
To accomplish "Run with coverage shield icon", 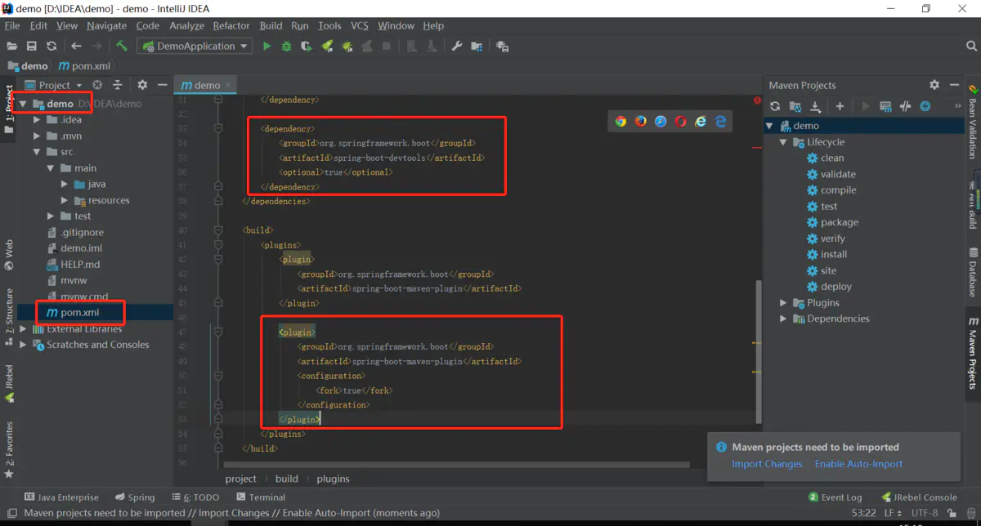I will 306,47.
